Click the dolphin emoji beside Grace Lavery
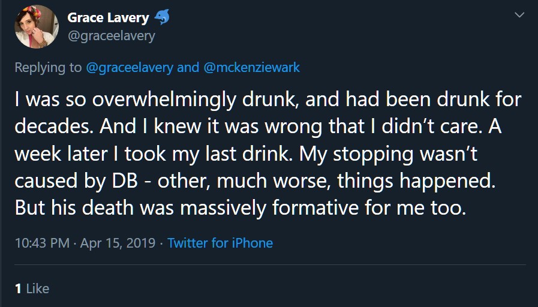The width and height of the screenshot is (538, 307). pos(162,17)
